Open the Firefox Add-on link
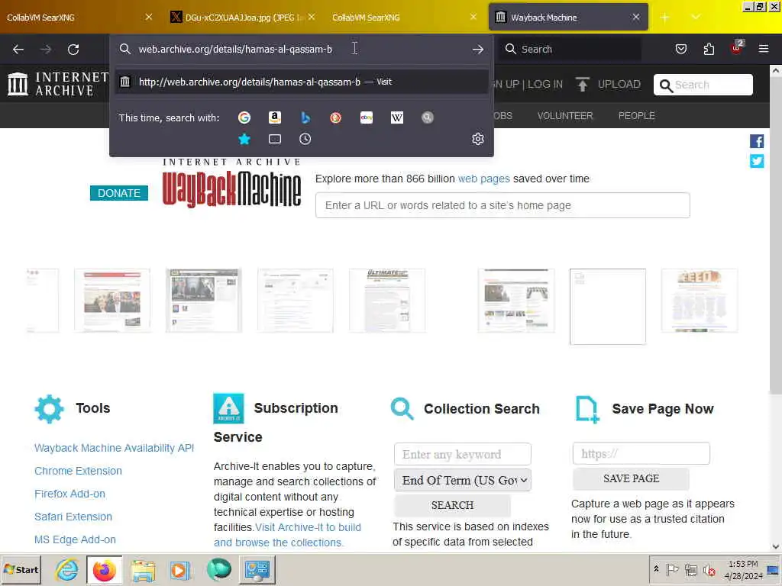Viewport: 782px width, 586px height. click(69, 494)
